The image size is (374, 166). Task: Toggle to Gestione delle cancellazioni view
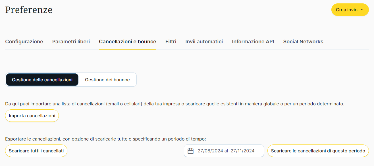[x=42, y=80]
